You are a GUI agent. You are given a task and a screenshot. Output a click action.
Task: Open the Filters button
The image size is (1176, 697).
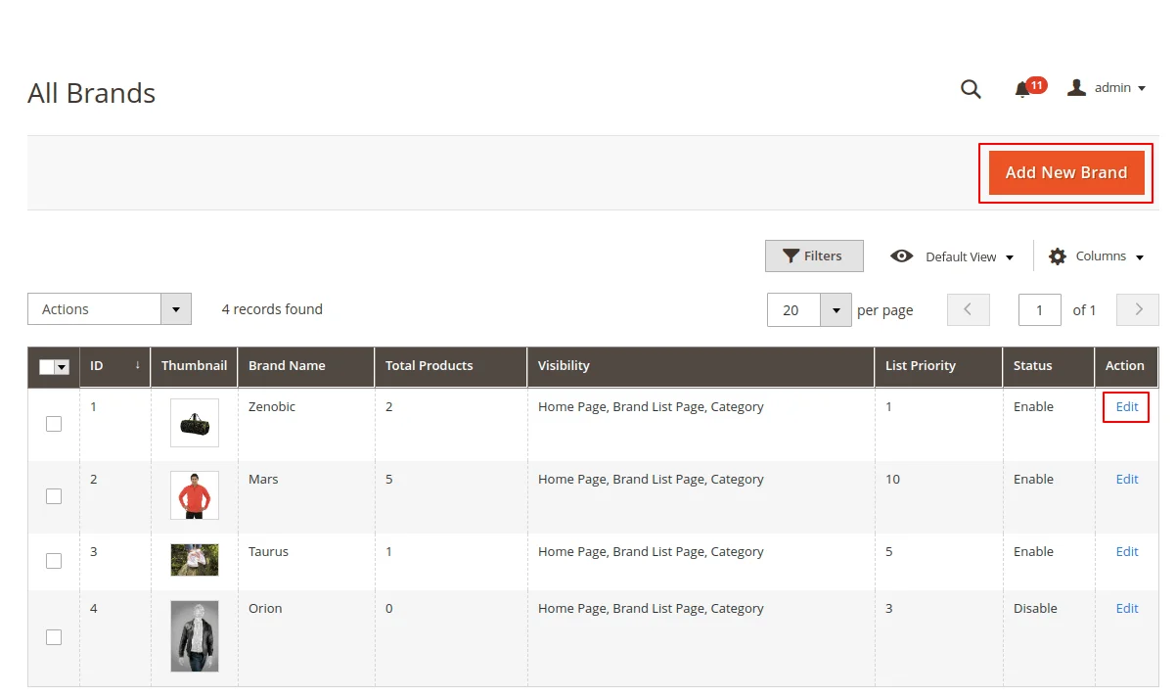813,256
